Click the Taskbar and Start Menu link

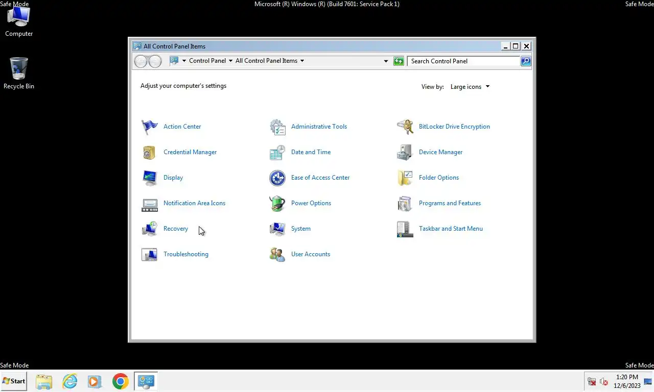pos(451,229)
